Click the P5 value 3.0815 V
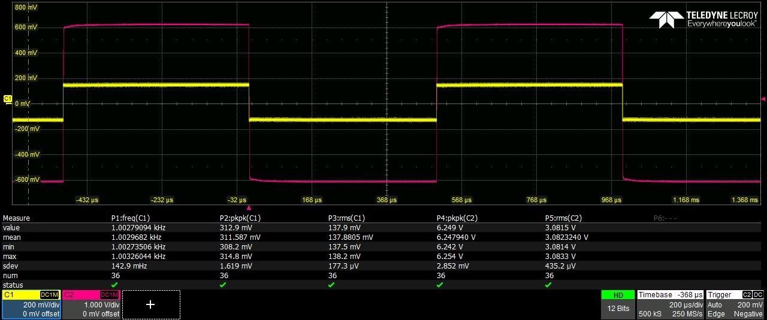Viewport: 767px width, 320px height. 560,228
